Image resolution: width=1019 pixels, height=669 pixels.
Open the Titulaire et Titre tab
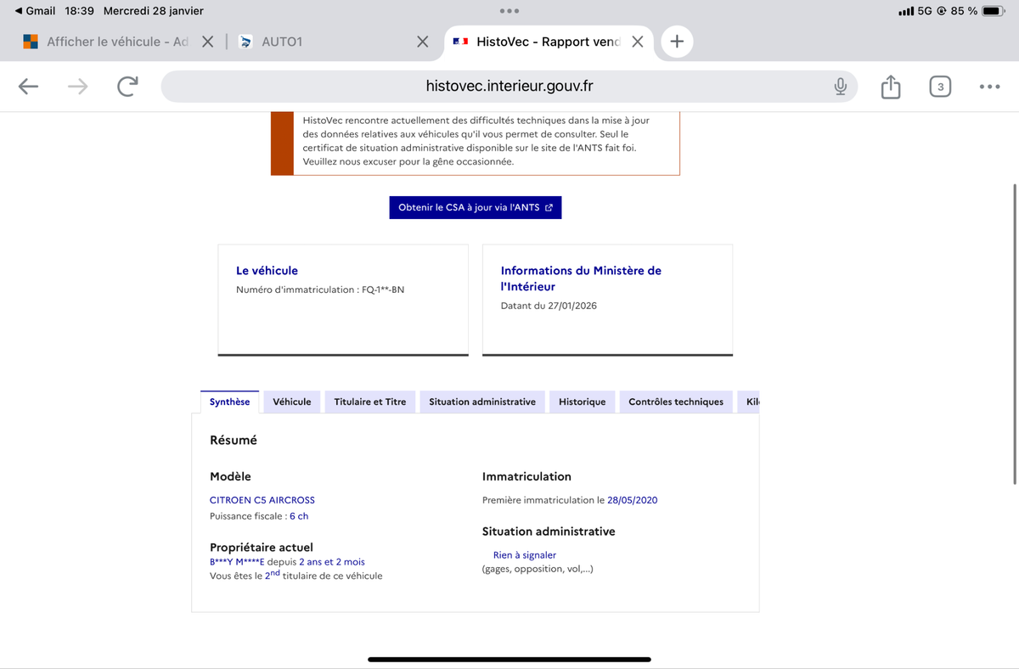pyautogui.click(x=370, y=402)
